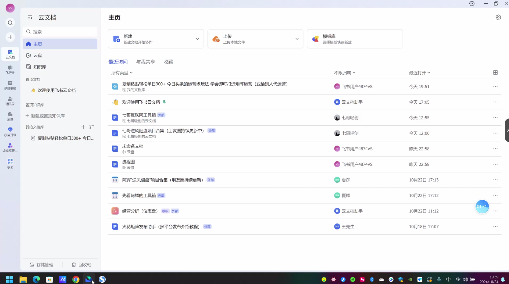Open more options for 流程图 row
Viewport: 509px width, 284px height.
click(495, 164)
